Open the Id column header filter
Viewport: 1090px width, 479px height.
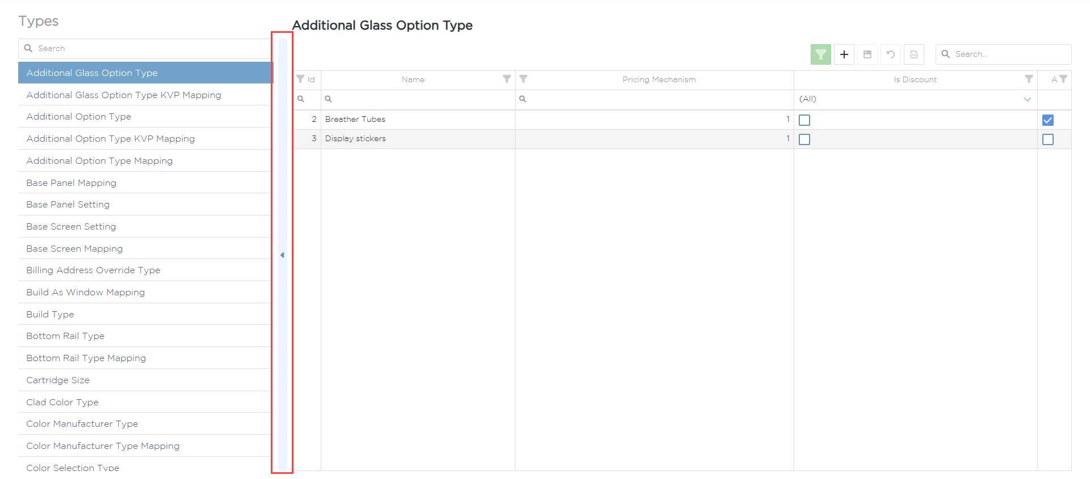tap(300, 79)
